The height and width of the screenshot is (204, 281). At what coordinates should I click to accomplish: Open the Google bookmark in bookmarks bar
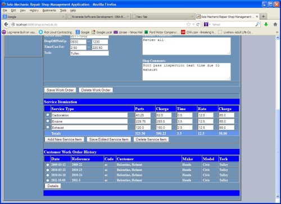click(x=83, y=32)
